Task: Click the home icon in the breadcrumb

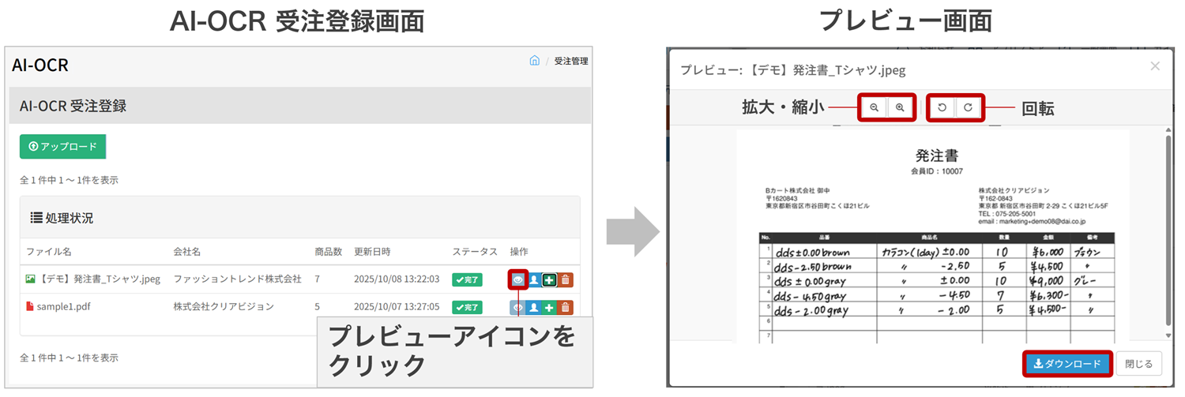Action: (535, 61)
